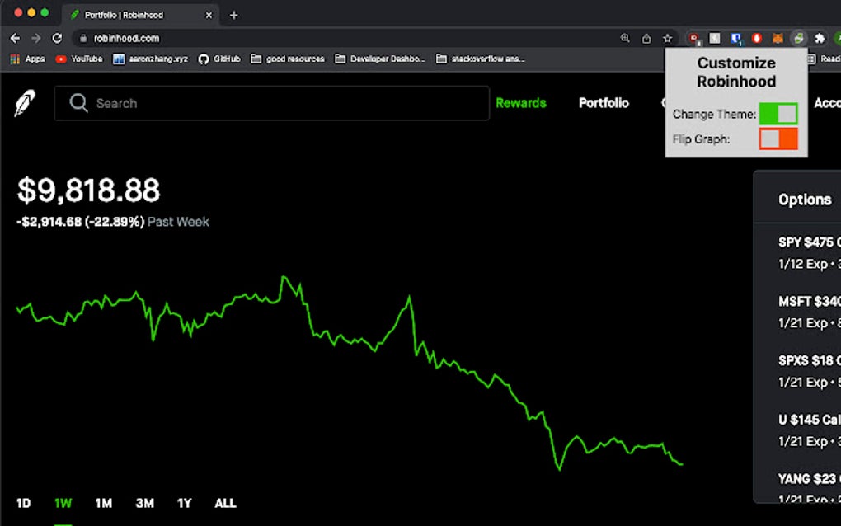Select the ALL timeframe button
The image size is (841, 526).
(x=225, y=503)
